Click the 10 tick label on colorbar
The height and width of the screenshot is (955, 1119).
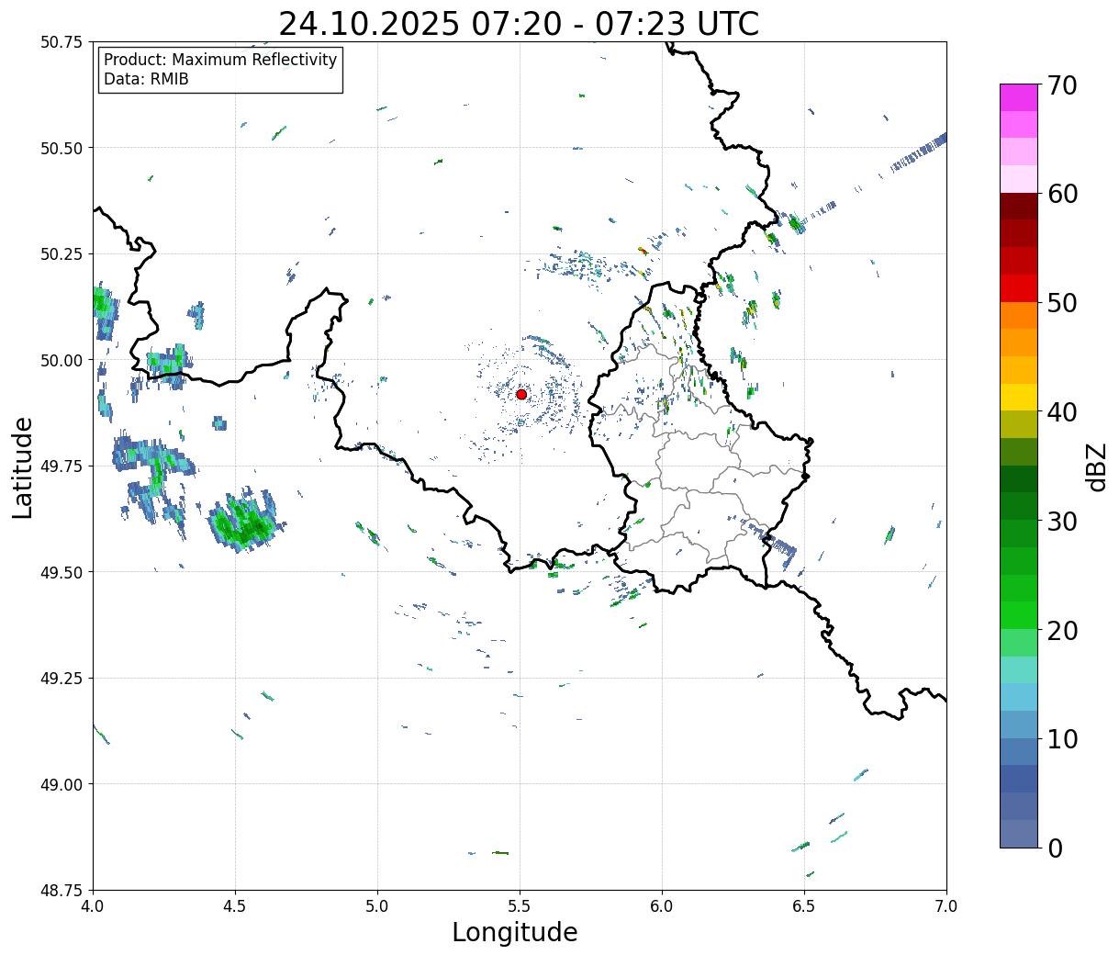pyautogui.click(x=1061, y=739)
